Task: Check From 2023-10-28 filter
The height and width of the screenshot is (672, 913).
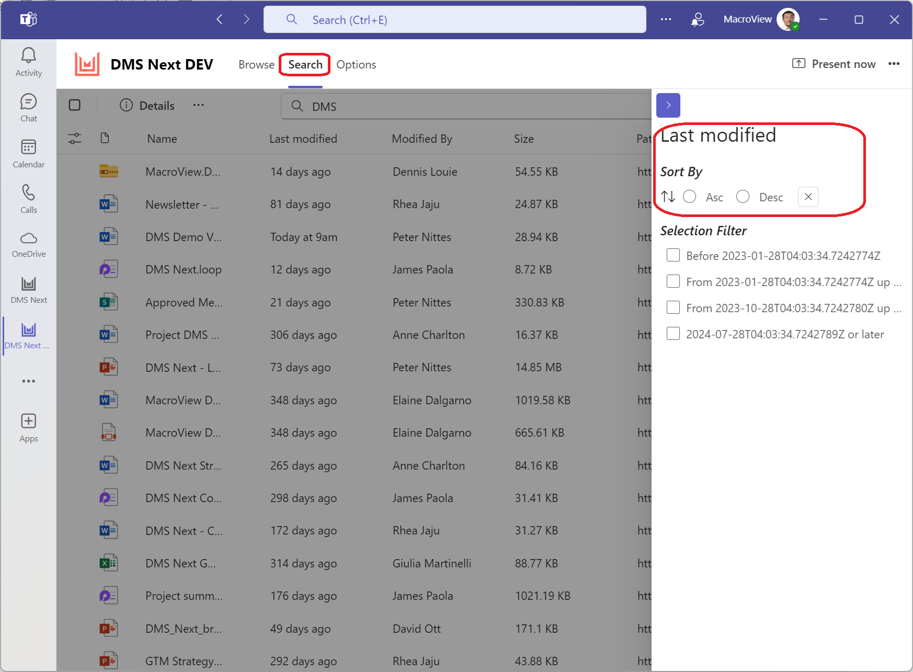Action: 673,307
